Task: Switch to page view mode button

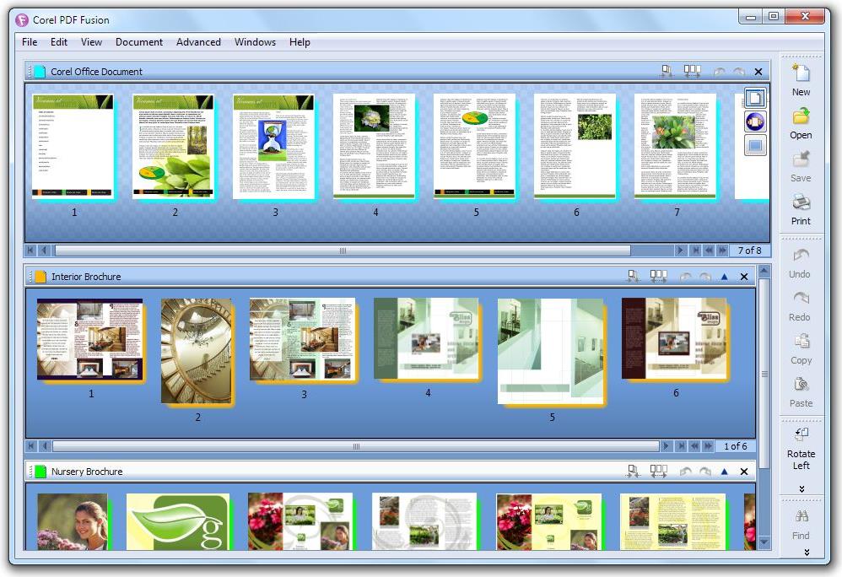Action: [755, 99]
